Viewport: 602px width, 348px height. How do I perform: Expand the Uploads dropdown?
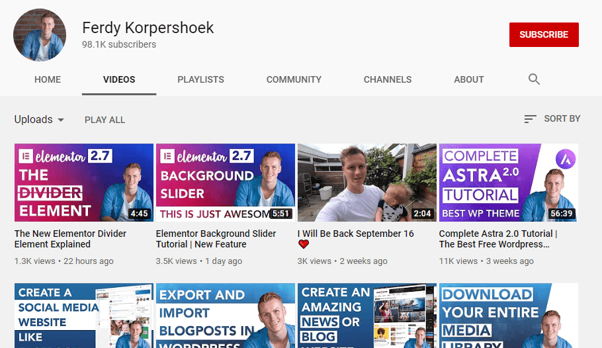click(39, 120)
